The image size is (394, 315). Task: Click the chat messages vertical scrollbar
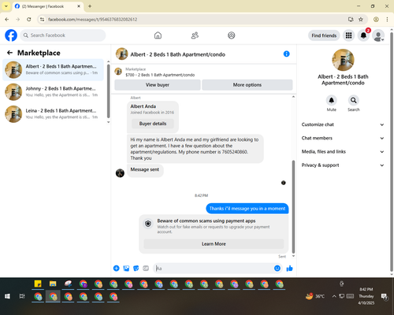coord(293,206)
